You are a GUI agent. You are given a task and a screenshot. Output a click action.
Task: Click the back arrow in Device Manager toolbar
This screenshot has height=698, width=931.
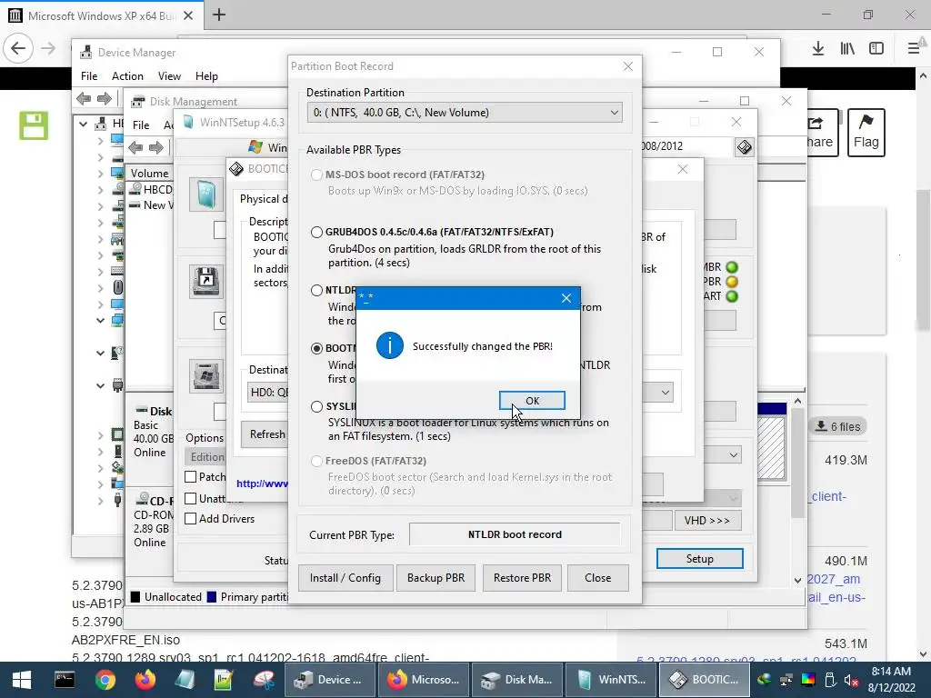coord(84,98)
